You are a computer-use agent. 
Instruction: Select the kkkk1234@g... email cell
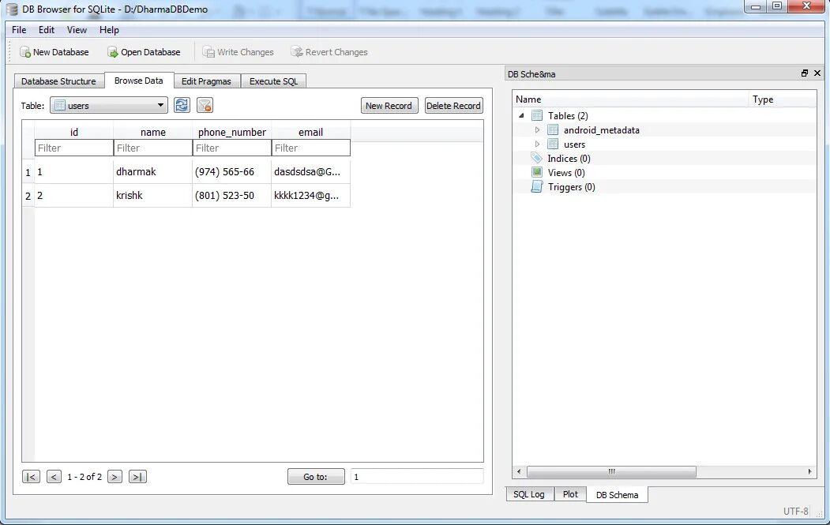click(310, 195)
